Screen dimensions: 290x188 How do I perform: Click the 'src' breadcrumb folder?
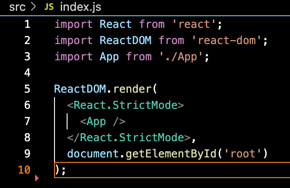[17, 7]
